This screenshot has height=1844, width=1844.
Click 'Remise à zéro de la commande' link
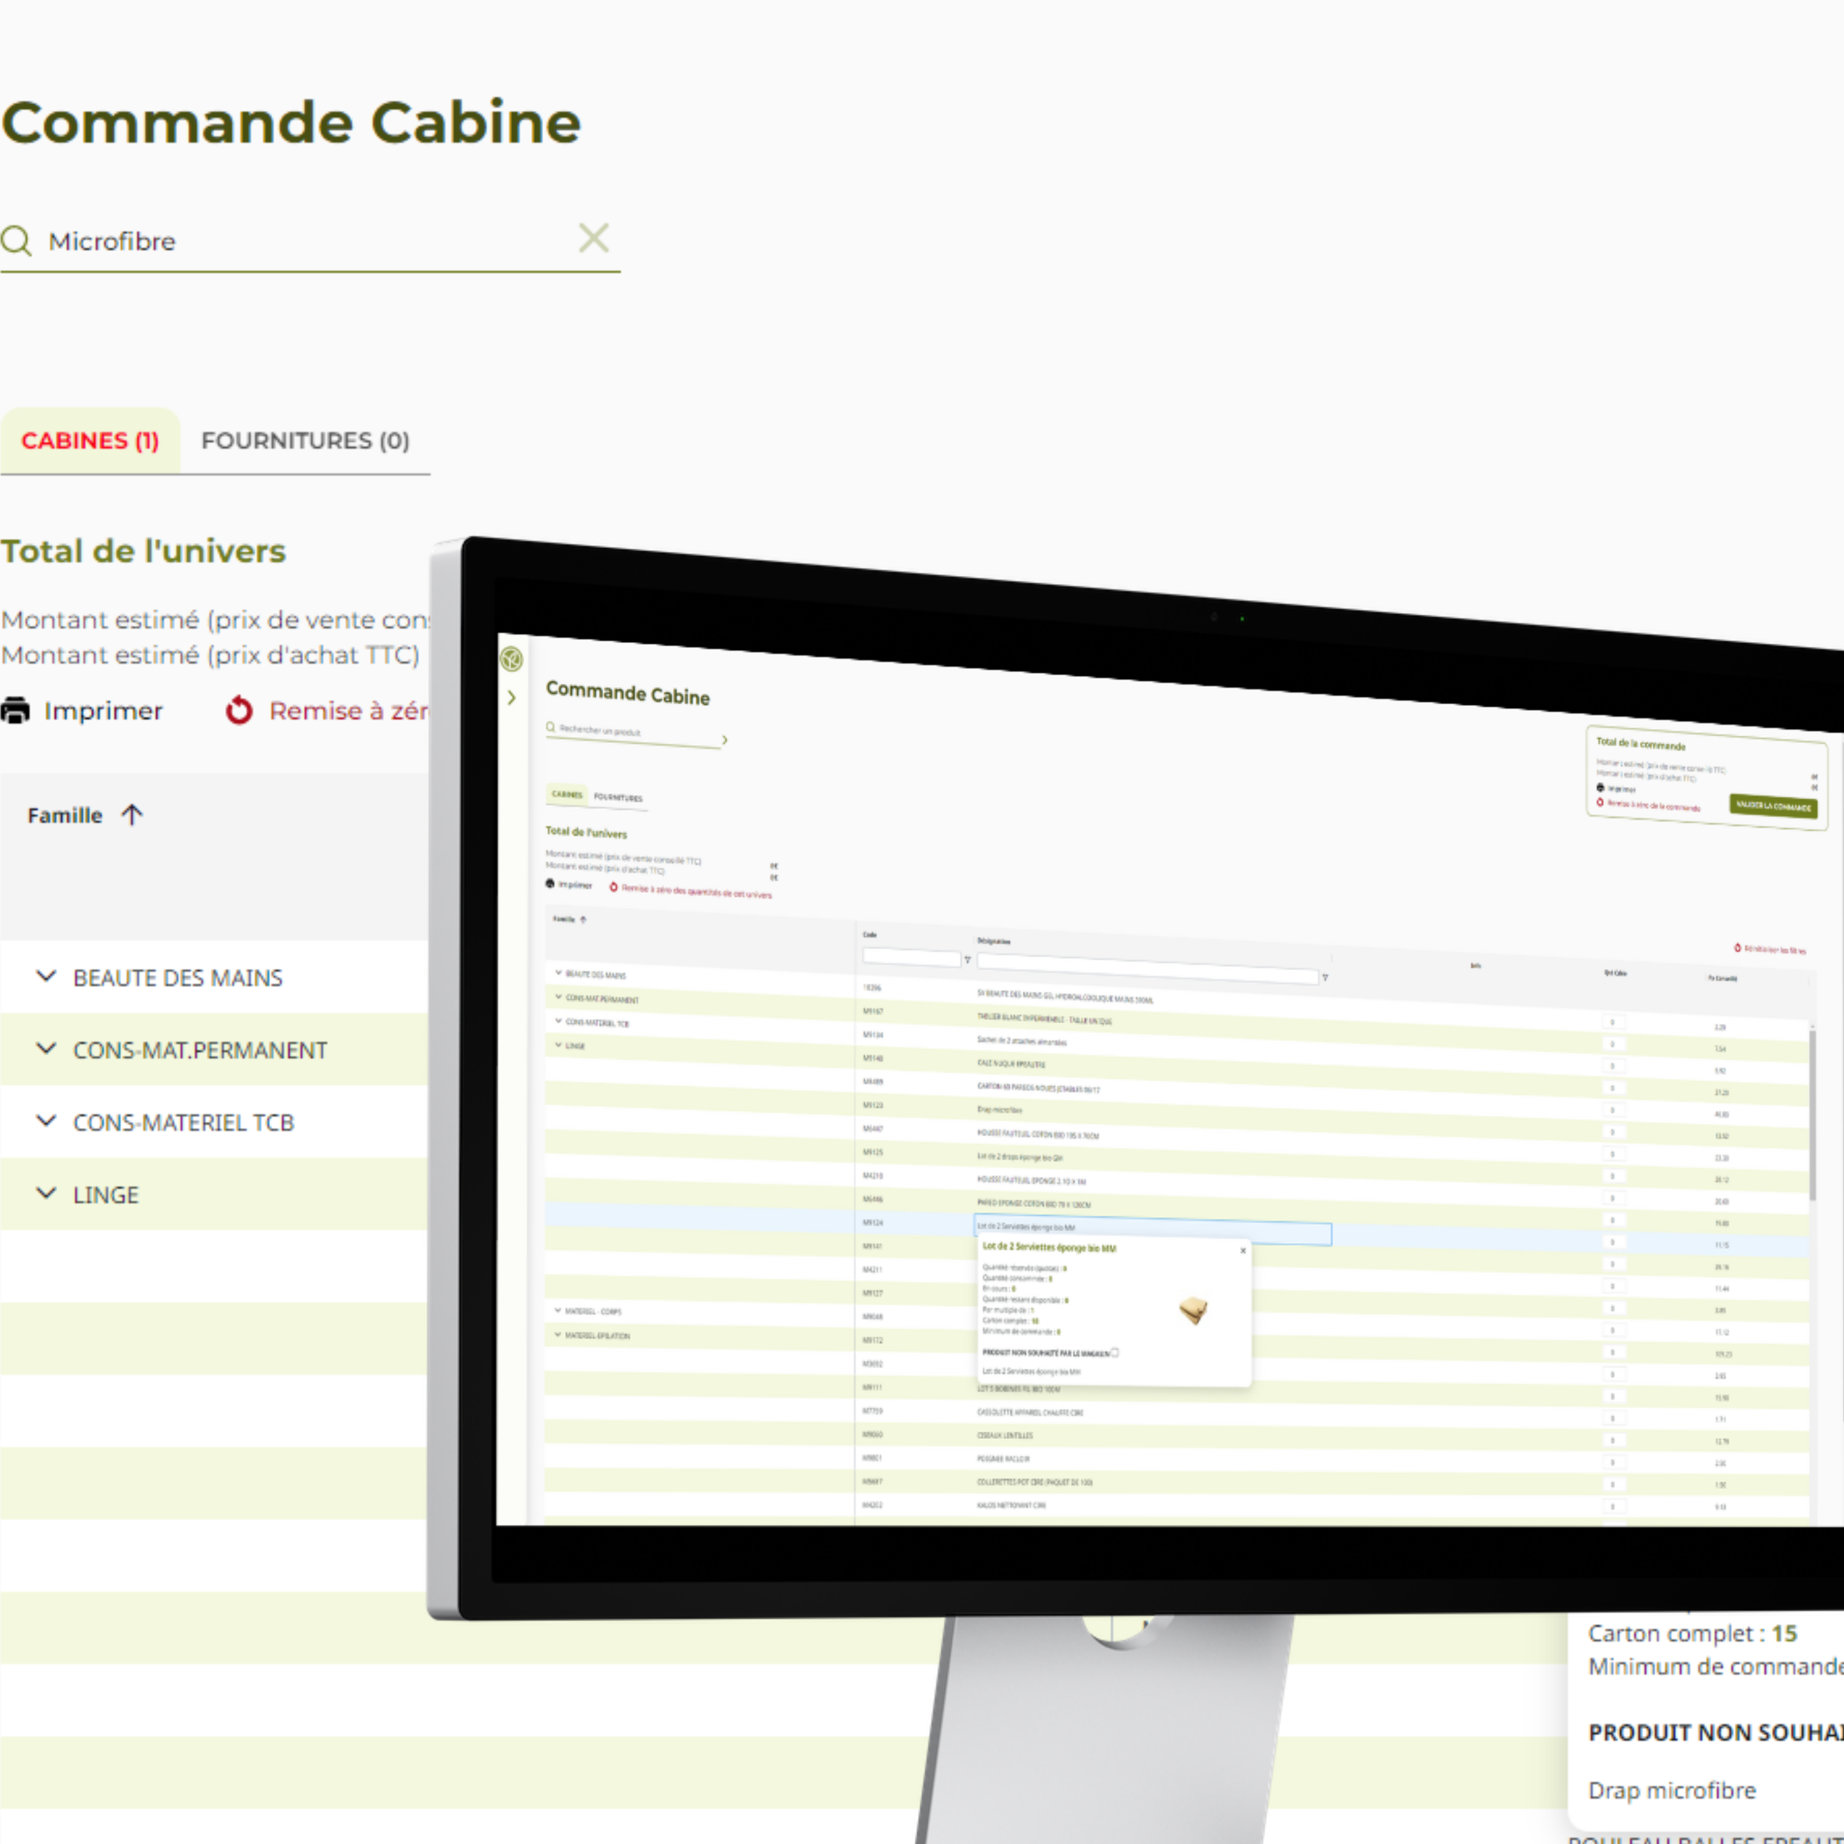[x=1654, y=805]
